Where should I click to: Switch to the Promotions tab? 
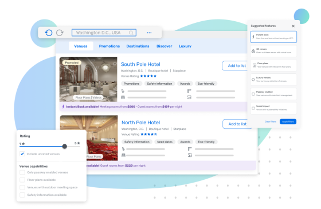tap(109, 46)
